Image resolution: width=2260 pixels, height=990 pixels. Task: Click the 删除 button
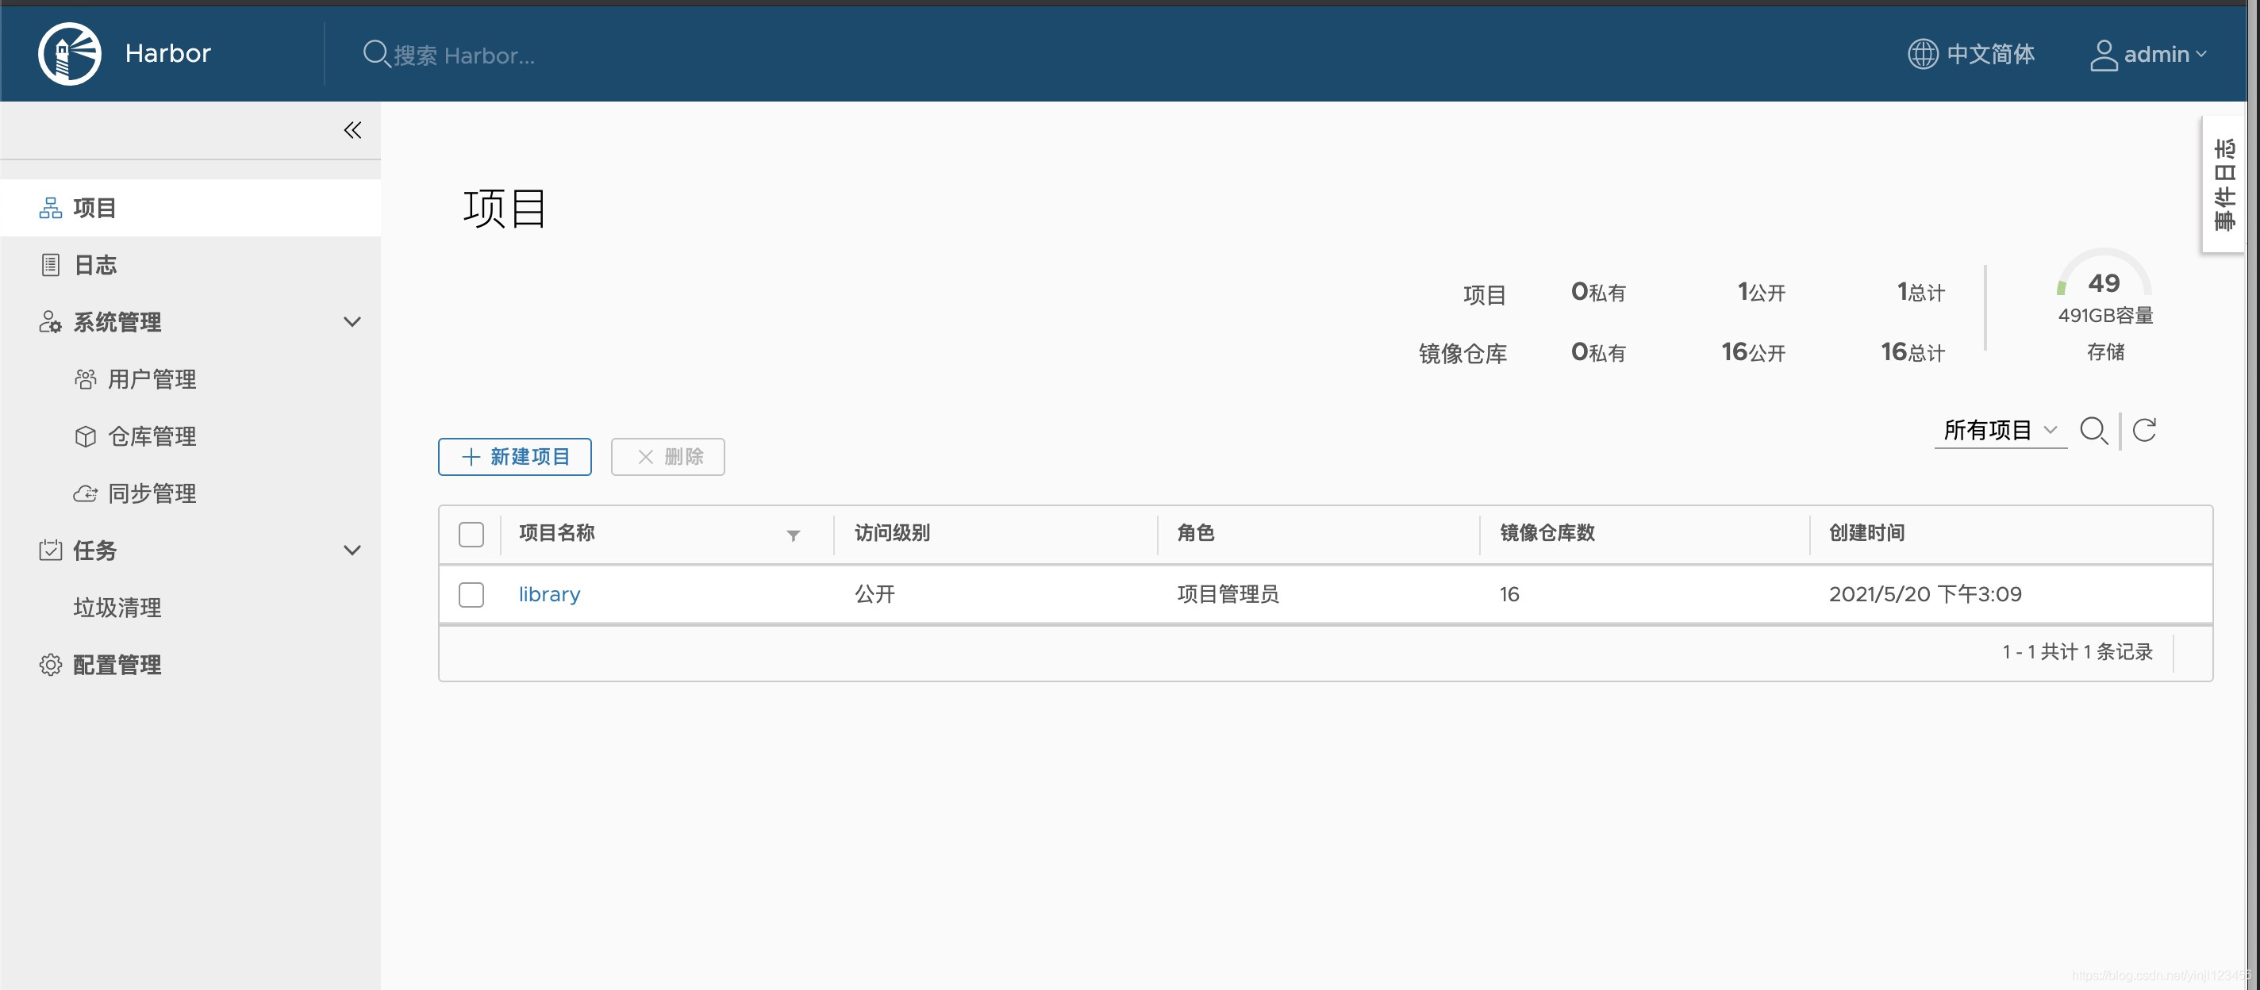click(667, 457)
